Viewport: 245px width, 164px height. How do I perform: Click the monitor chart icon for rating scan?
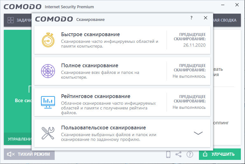click(x=48, y=102)
